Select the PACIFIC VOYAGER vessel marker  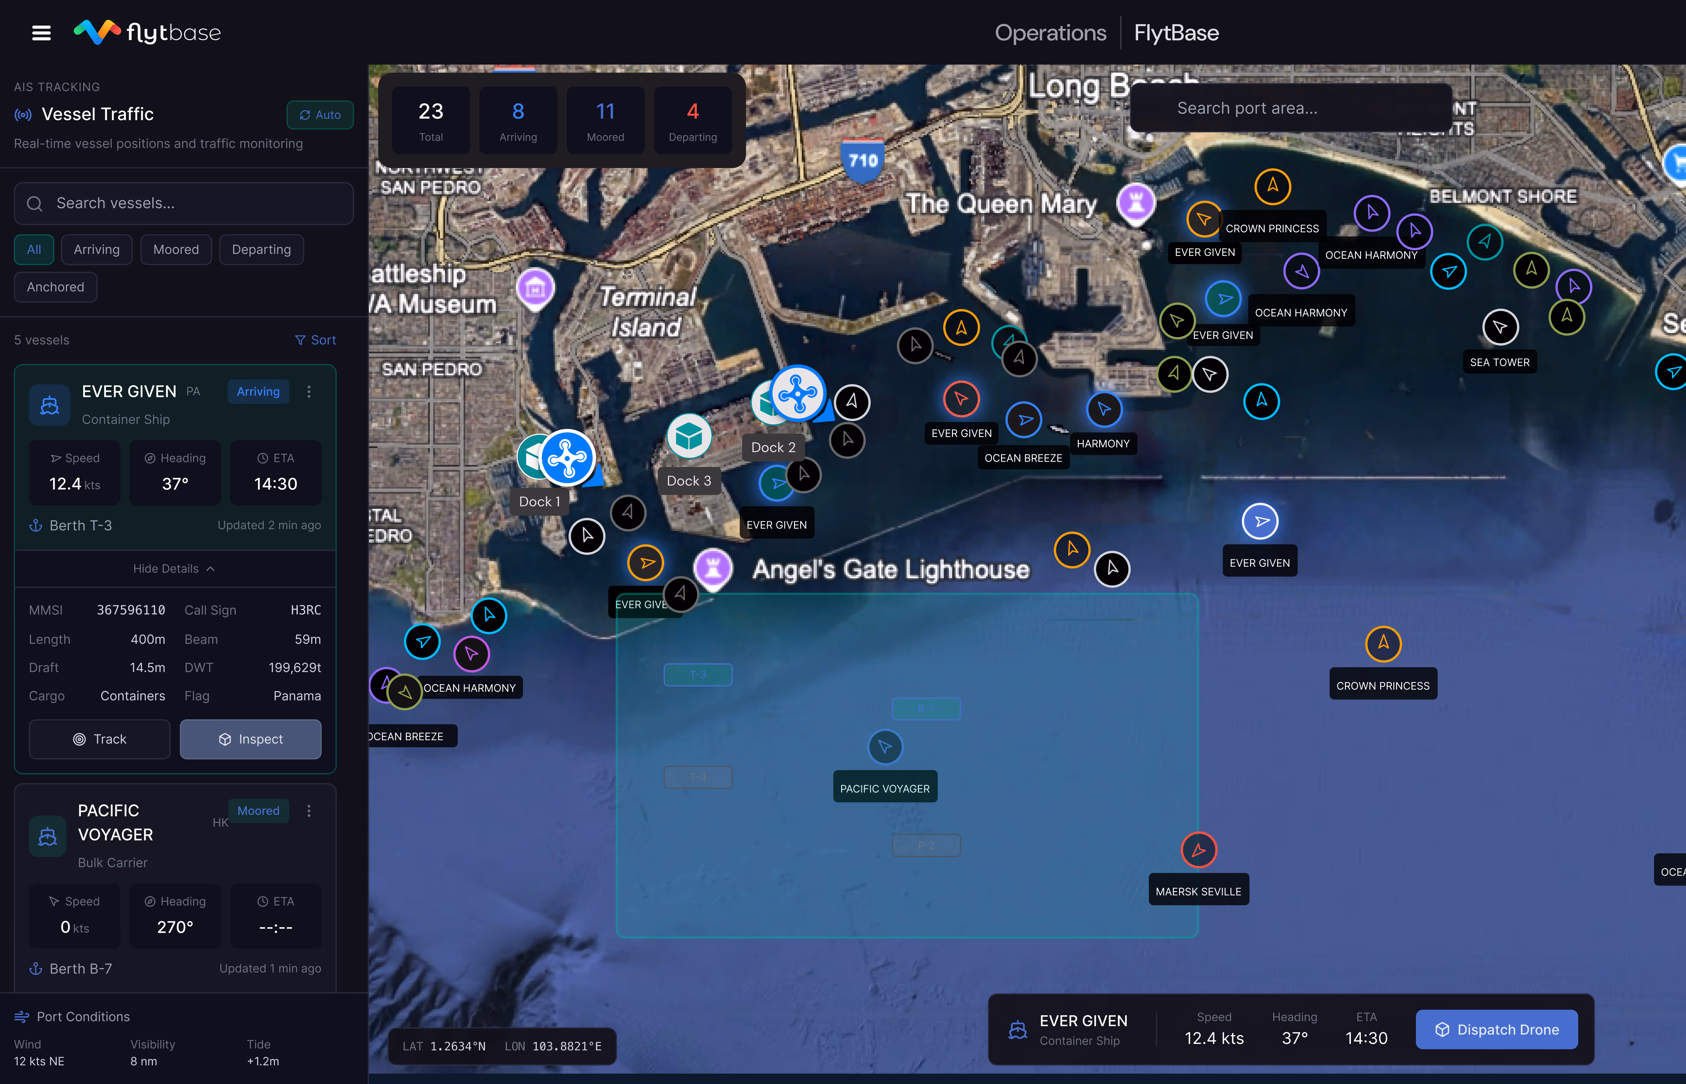point(885,747)
